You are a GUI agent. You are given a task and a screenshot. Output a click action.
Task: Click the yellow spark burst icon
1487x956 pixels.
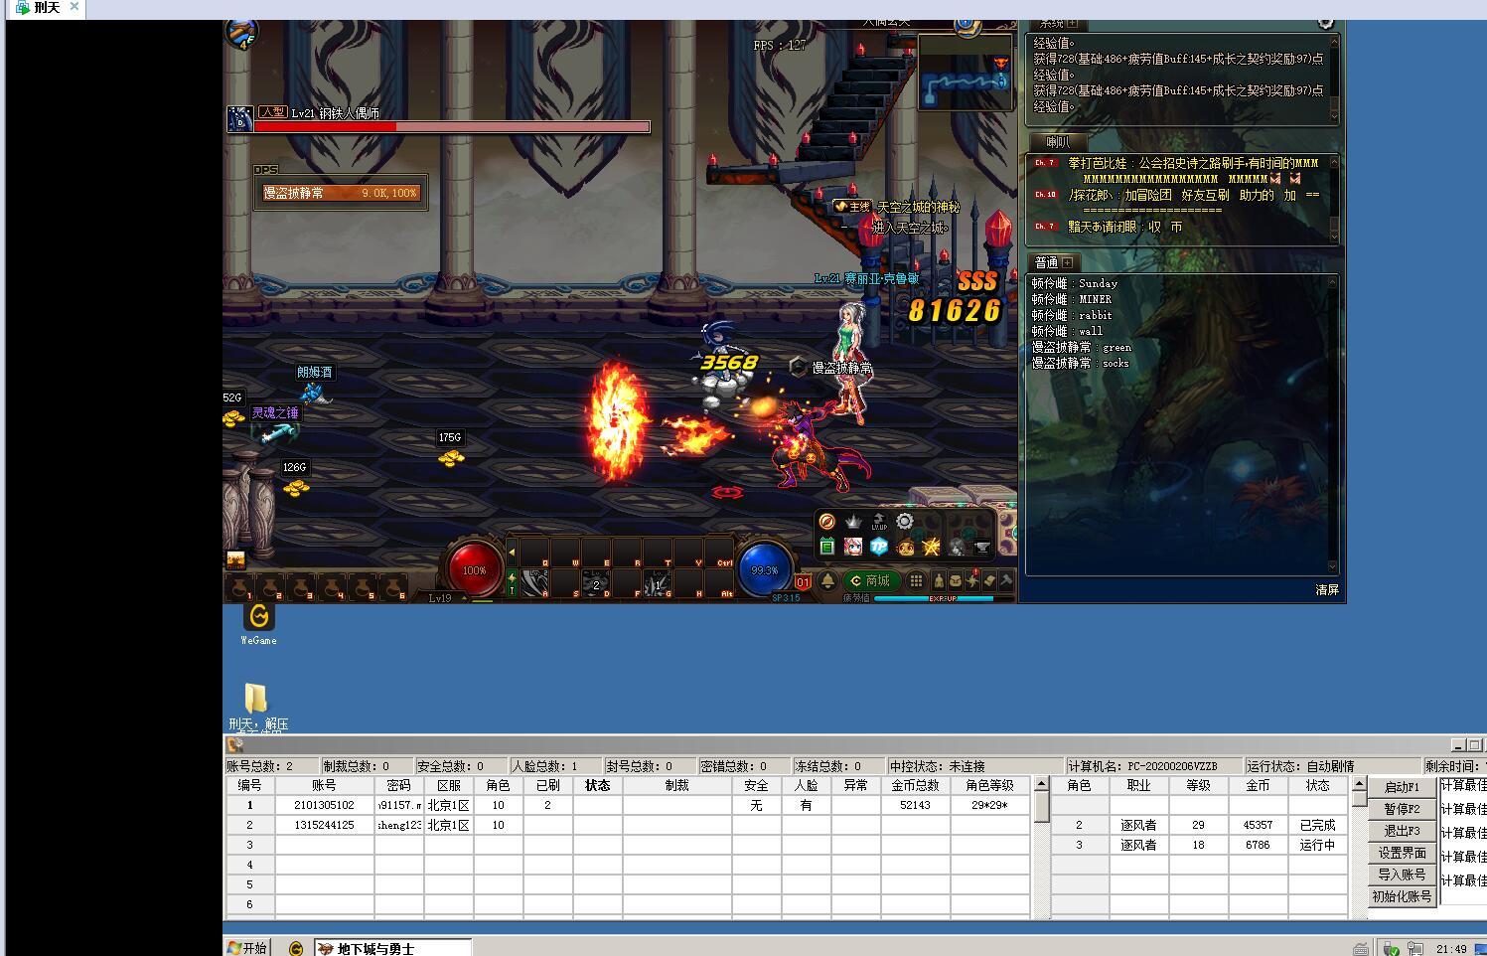coord(931,547)
